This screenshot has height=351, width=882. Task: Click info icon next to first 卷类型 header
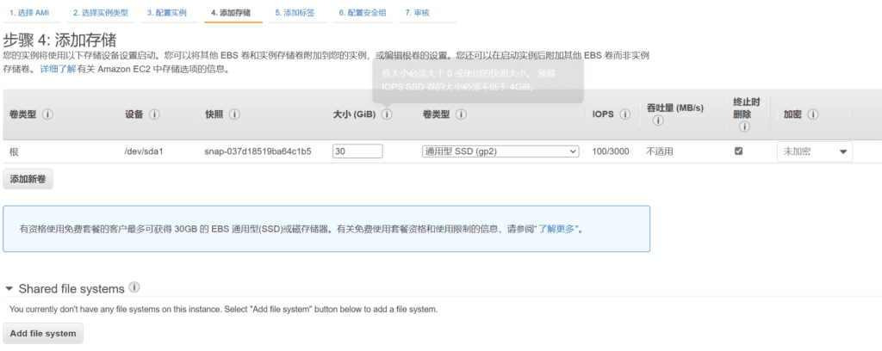47,114
